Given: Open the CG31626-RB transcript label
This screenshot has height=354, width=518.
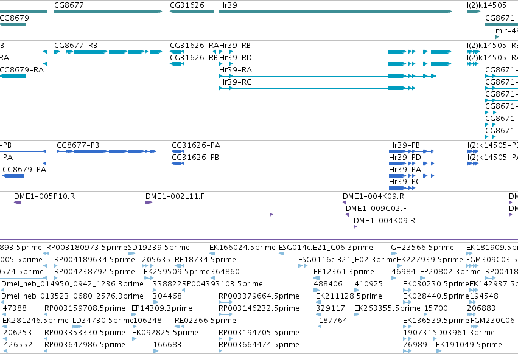Looking at the screenshot, I should pyautogui.click(x=194, y=57).
